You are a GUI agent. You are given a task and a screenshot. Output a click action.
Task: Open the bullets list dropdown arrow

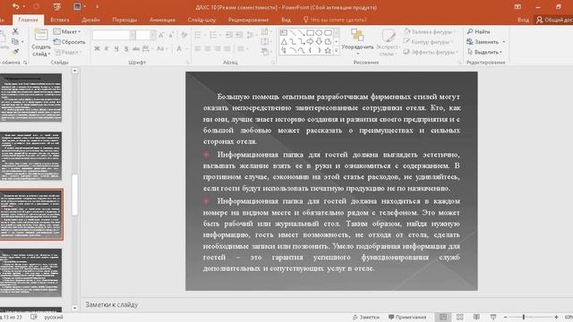point(205,35)
